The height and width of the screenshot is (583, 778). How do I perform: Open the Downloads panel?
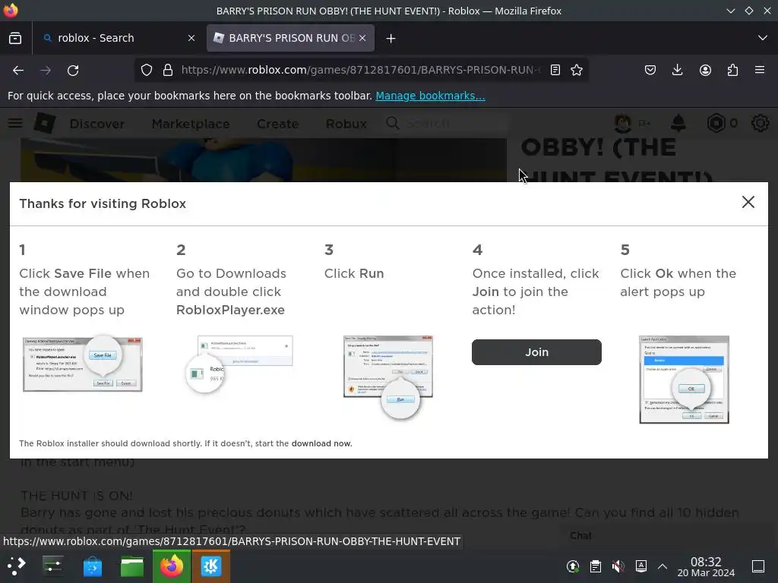(x=677, y=71)
